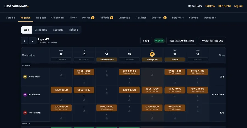Add a shift for Aisha Nour on Wednesday 14

coord(107,71)
